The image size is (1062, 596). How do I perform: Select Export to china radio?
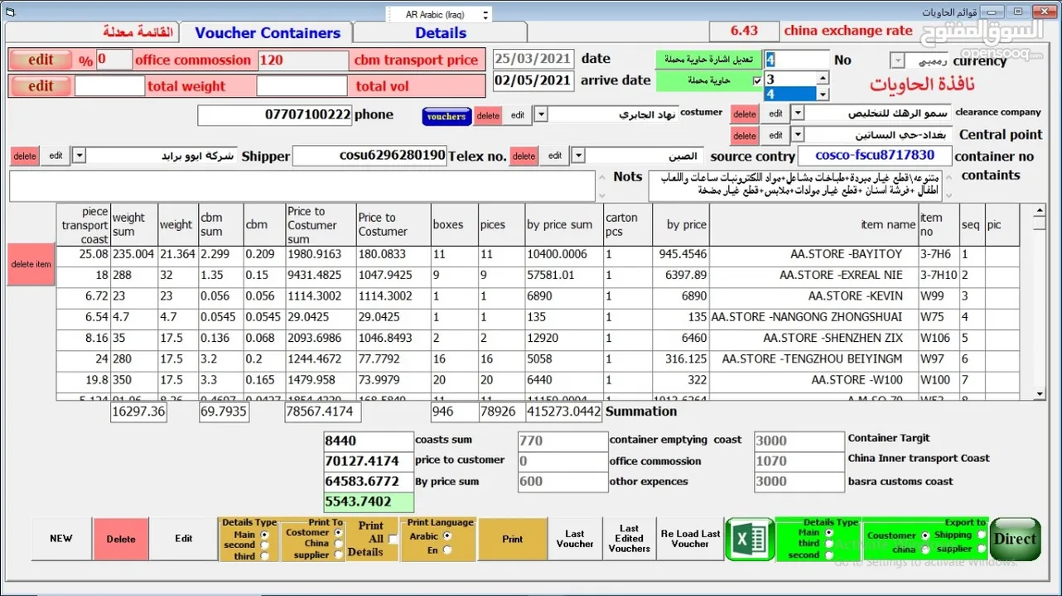coord(925,549)
